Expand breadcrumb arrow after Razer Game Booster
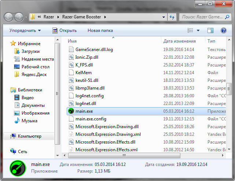Screen dimensions: 235x181 click(105, 17)
